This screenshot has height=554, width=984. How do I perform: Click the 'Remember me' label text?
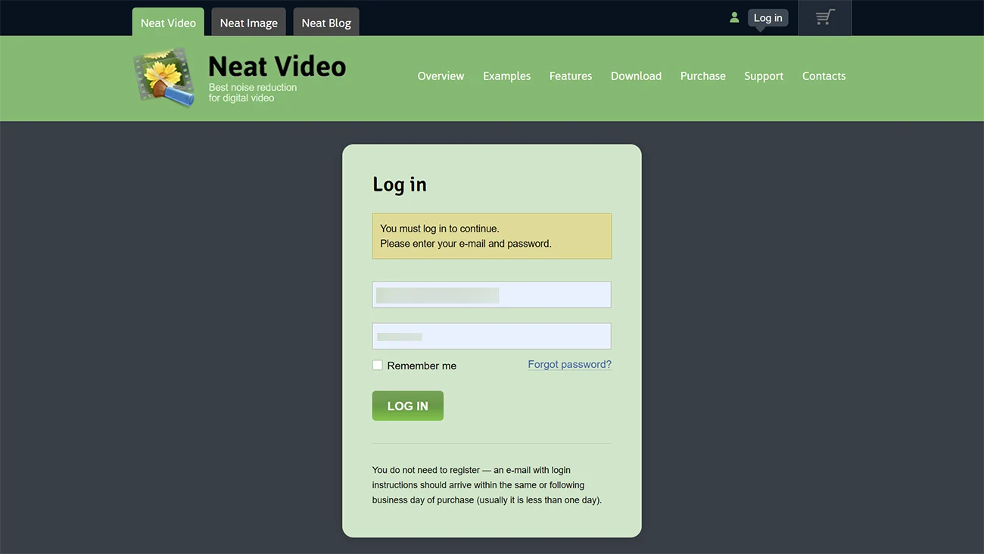422,366
